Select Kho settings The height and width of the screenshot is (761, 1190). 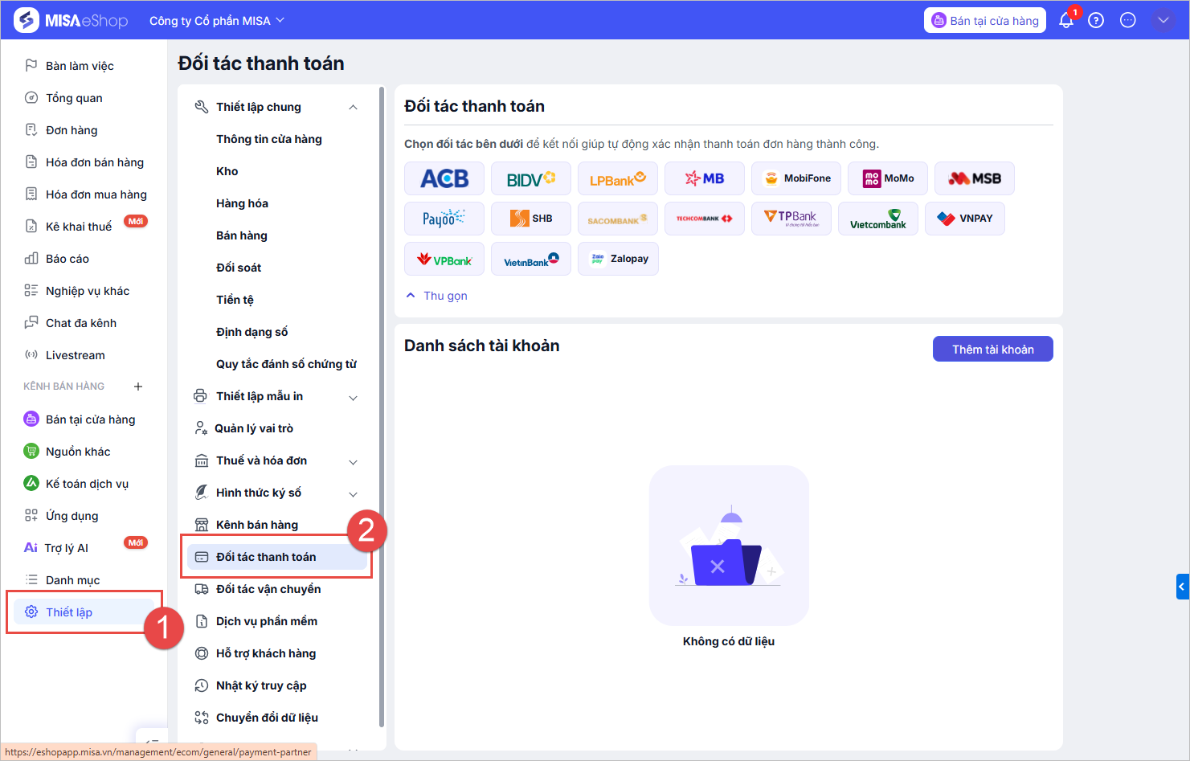227,171
